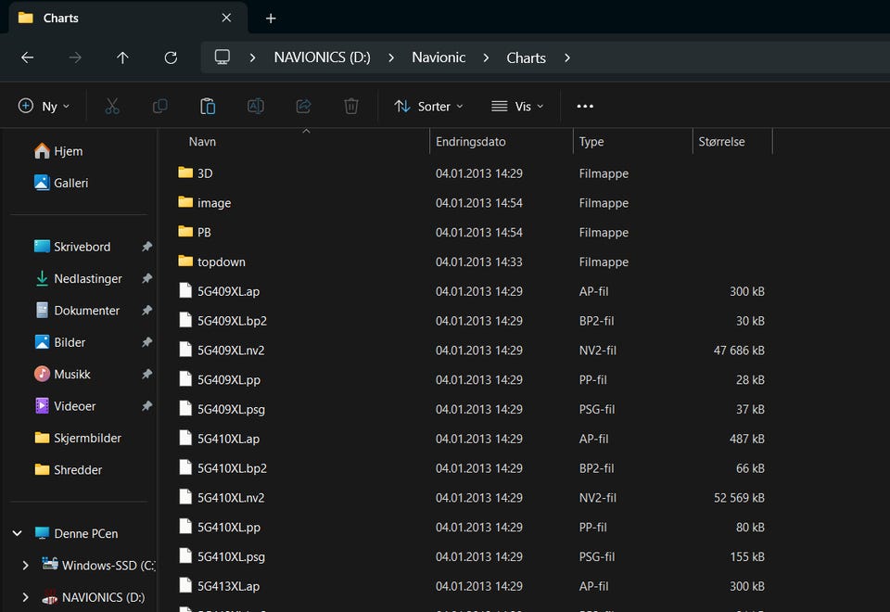890x612 pixels.
Task: Collapse the Denne PCen tree node
Action: (x=17, y=533)
